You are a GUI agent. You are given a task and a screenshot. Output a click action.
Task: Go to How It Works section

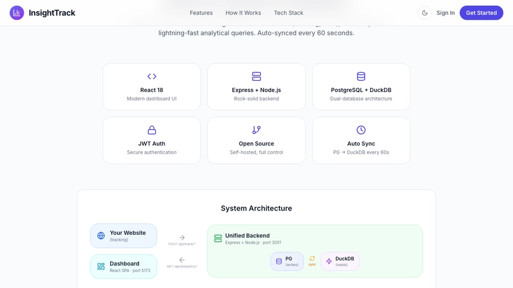[x=243, y=13]
